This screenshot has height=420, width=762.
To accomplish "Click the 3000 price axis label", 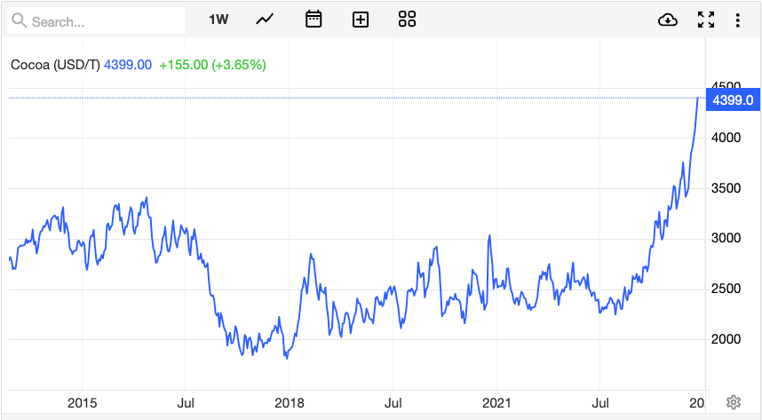I will click(726, 238).
